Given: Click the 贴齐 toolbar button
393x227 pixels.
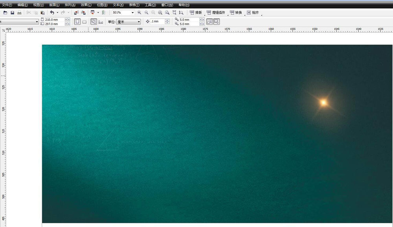Looking at the screenshot, I should pyautogui.click(x=253, y=13).
